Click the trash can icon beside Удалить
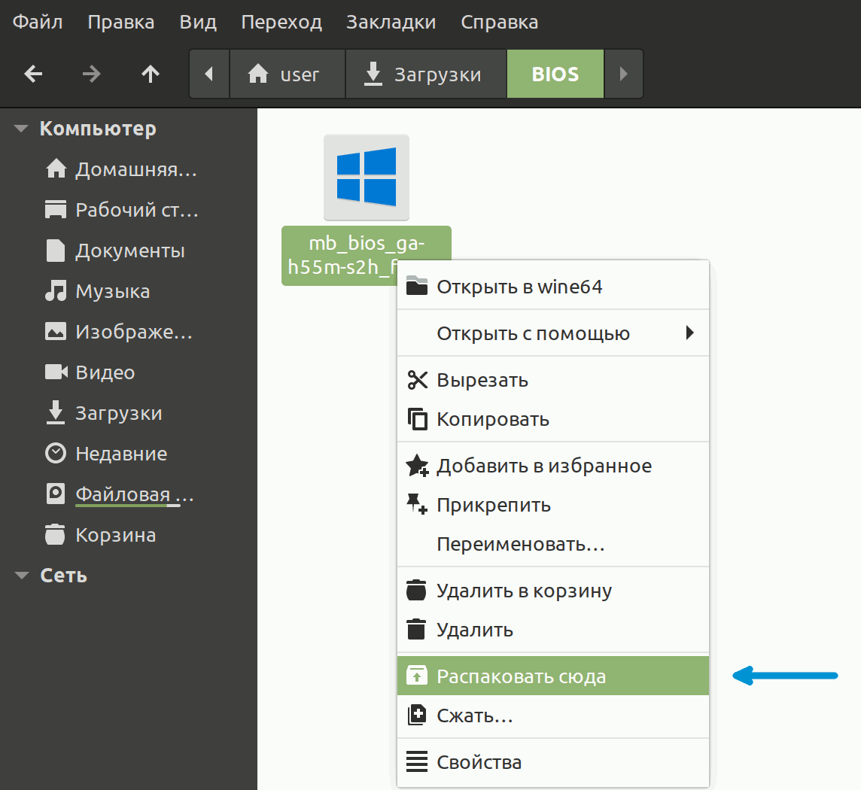861x790 pixels. 416,629
